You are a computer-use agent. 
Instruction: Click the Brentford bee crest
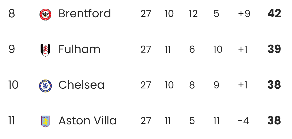45,14
